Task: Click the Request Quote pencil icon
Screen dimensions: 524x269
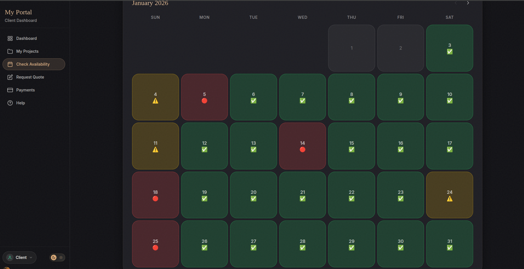Action: click(10, 77)
